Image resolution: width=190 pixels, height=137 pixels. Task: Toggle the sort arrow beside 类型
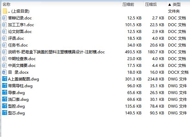tap(170, 5)
